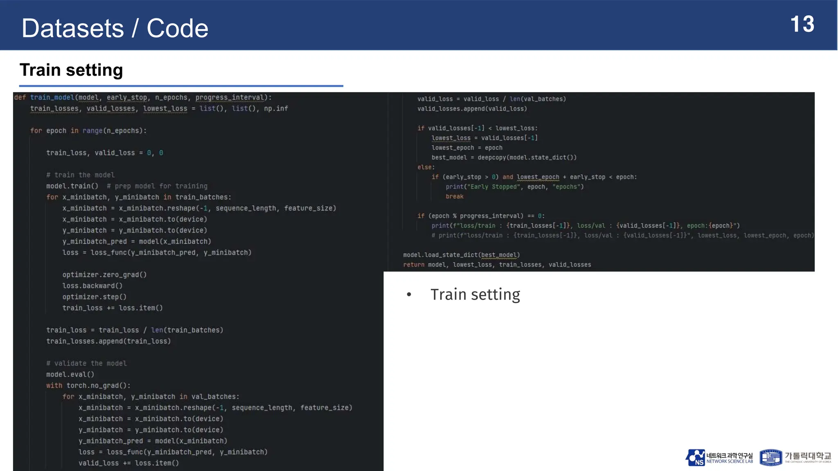Click the def train_model function definition line
This screenshot has height=471, width=838.
143,97
